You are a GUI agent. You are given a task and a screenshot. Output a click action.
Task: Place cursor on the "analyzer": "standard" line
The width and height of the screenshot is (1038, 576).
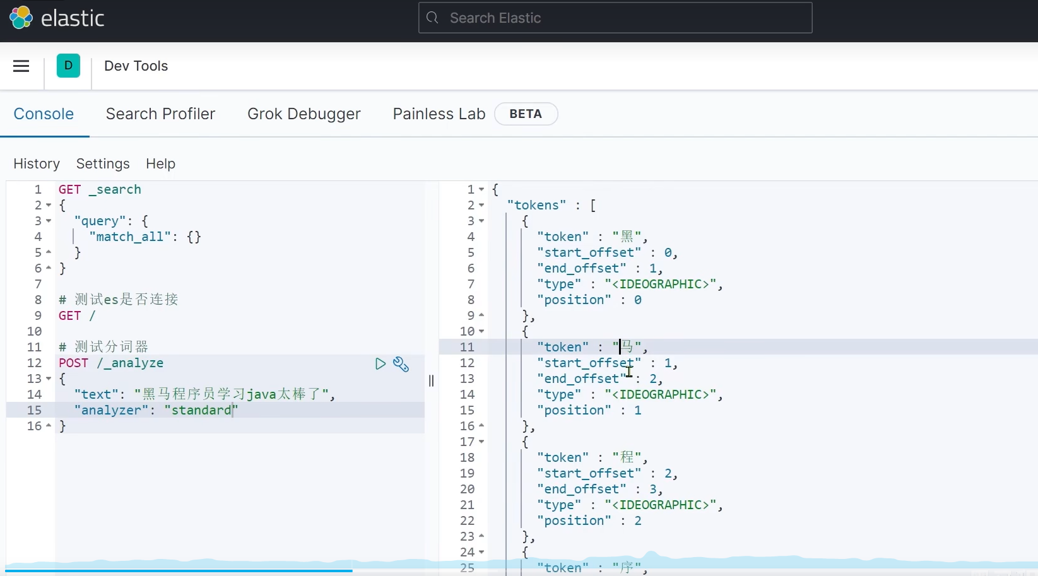pyautogui.click(x=156, y=410)
